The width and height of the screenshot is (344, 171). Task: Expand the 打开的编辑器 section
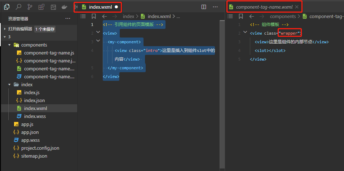20,29
